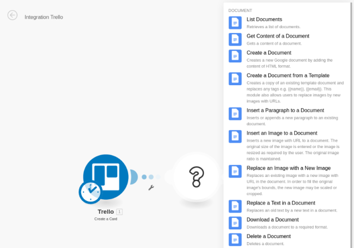Click the Integration Trello scenario title
This screenshot has width=354, height=248.
[44, 17]
